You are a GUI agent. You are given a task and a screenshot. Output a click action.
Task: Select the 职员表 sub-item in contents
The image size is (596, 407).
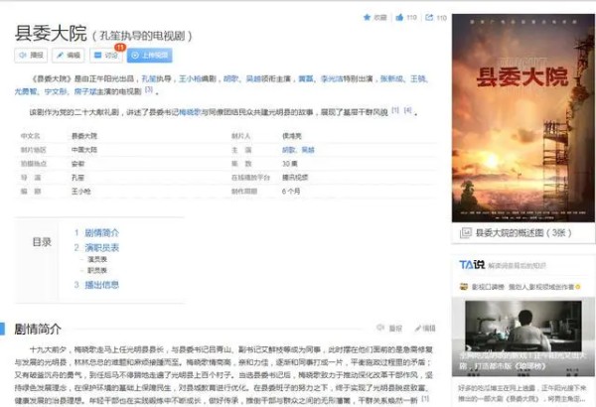[97, 271]
